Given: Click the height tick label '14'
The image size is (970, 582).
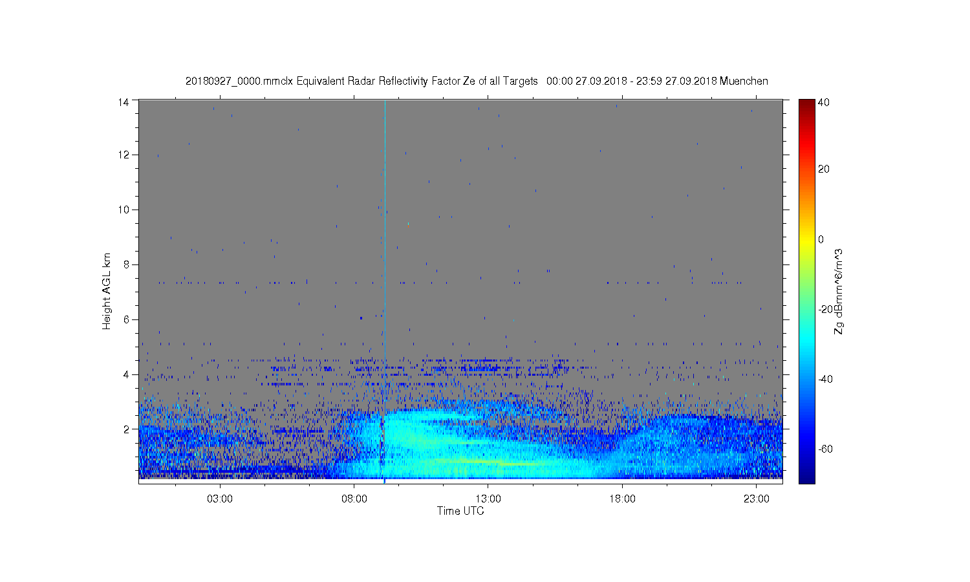Looking at the screenshot, I should (x=124, y=102).
